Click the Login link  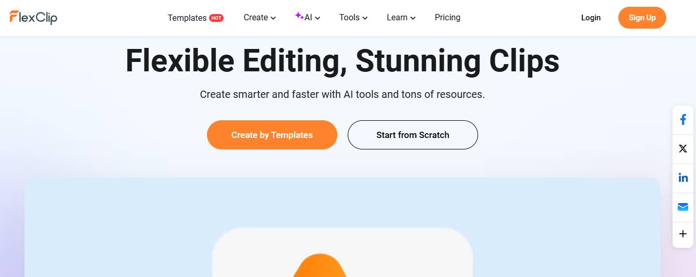591,18
